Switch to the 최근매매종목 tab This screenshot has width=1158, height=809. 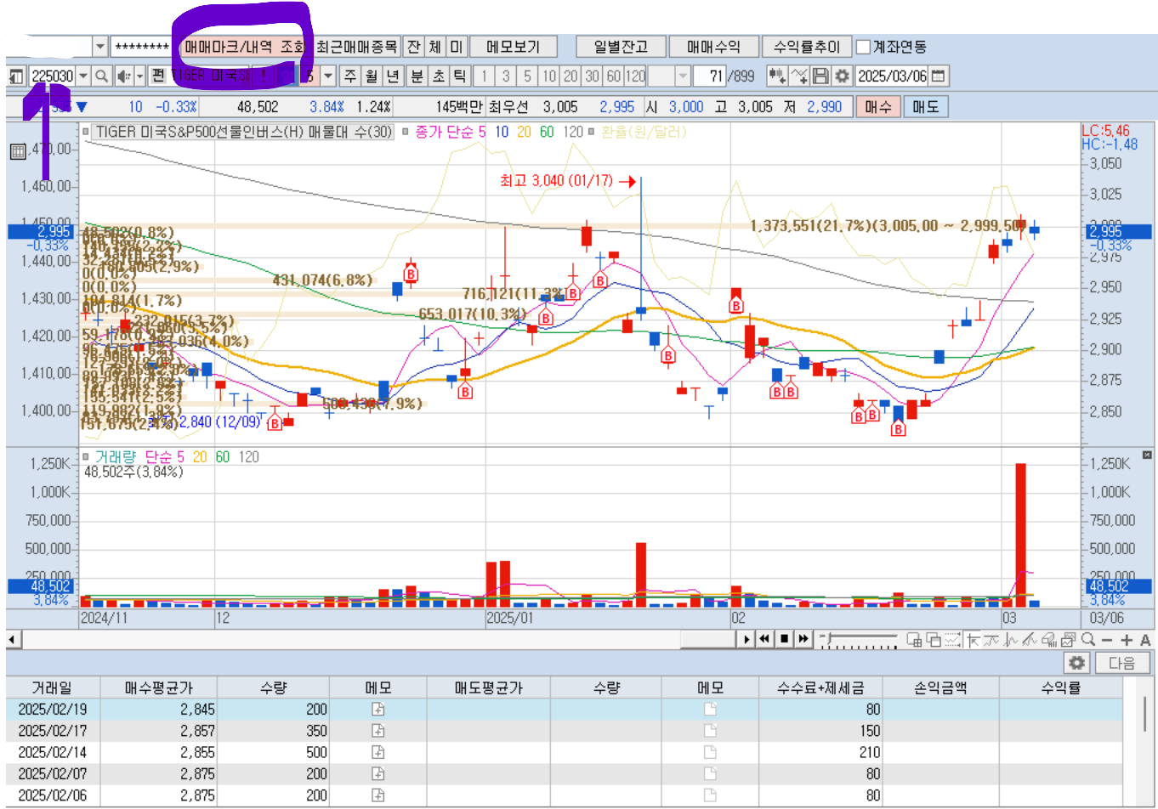coord(356,47)
